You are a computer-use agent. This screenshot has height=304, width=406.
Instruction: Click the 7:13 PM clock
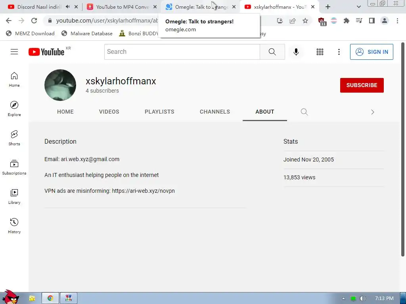click(x=384, y=298)
